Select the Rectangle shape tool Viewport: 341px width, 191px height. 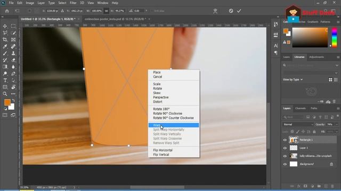tap(5, 87)
